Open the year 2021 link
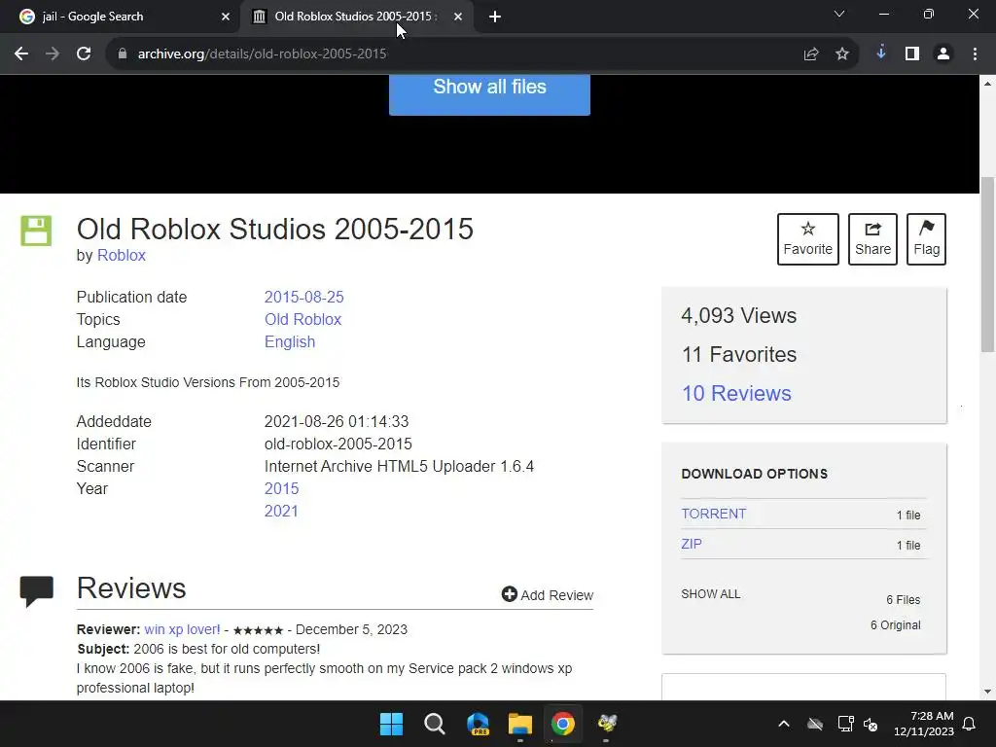 281,511
